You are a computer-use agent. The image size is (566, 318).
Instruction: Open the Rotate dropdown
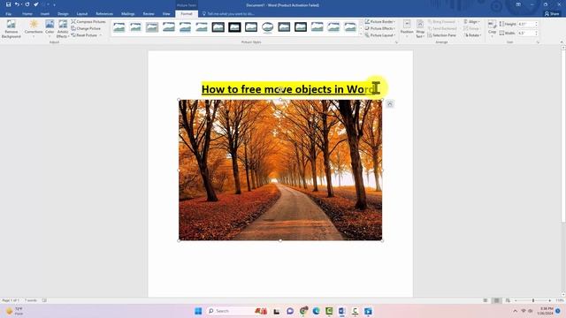tap(472, 35)
